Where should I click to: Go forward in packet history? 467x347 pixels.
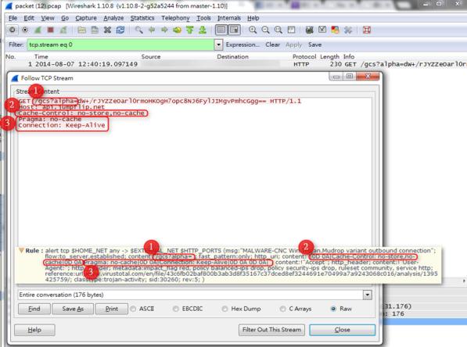pos(164,30)
